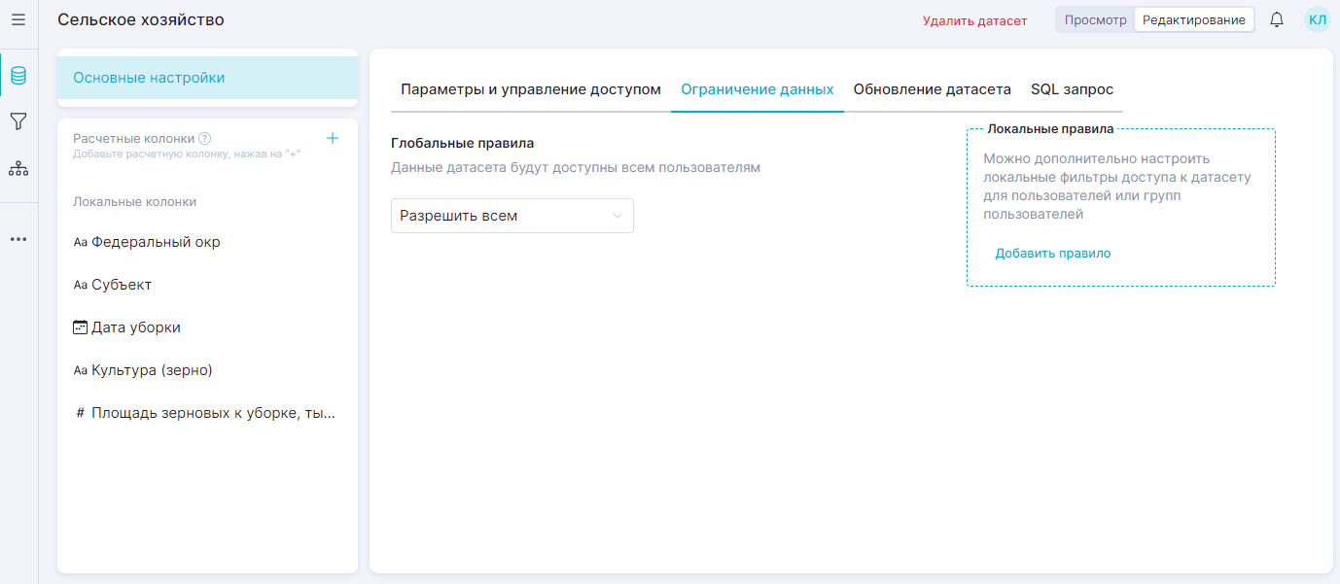
Task: Click Удалить датасет link
Action: pos(974,20)
